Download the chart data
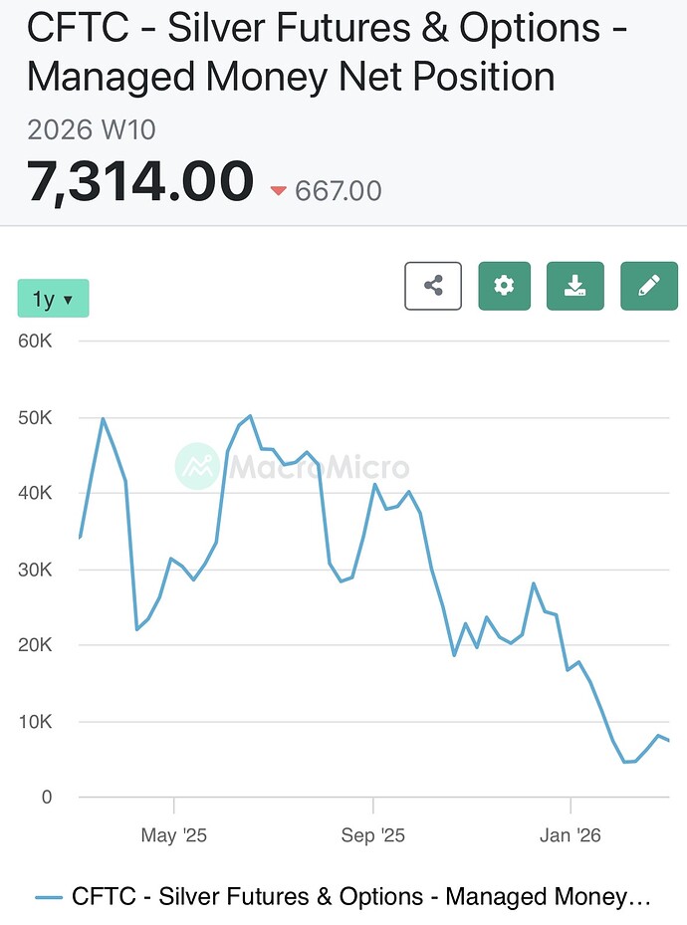 [x=575, y=286]
